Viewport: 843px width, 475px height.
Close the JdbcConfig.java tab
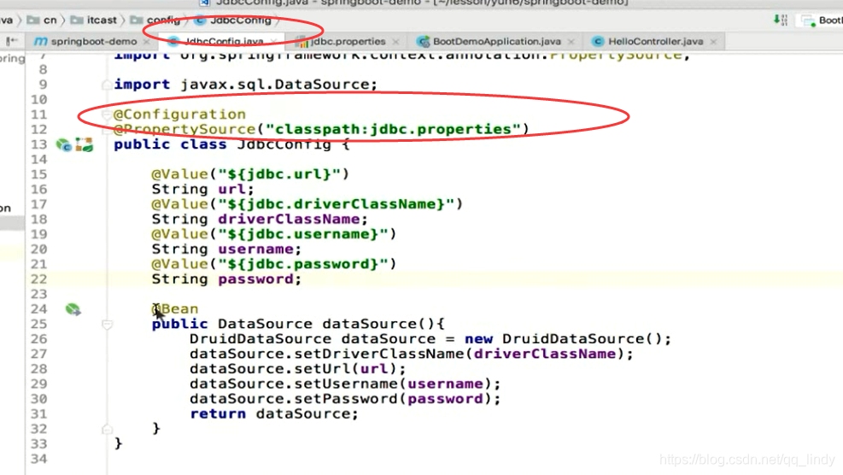click(x=273, y=41)
